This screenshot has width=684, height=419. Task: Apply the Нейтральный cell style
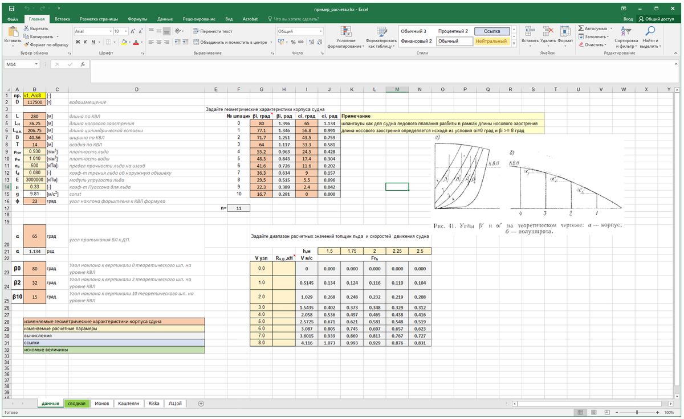point(491,41)
